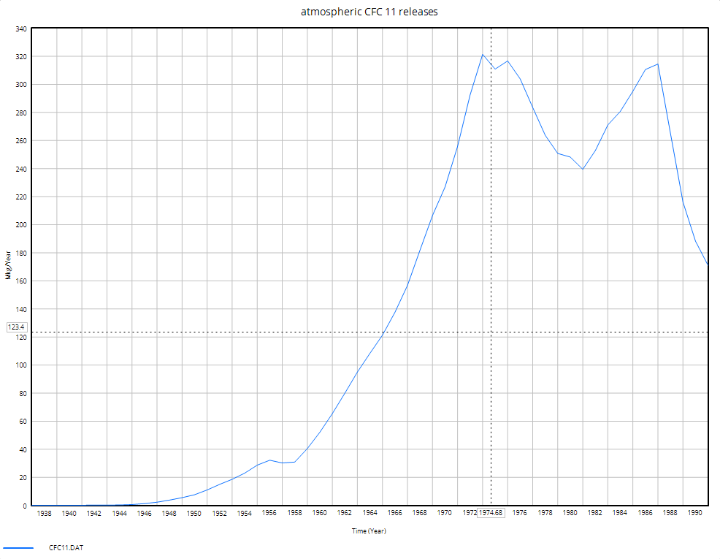Click the 1974.68 crosshair value box

click(x=491, y=513)
